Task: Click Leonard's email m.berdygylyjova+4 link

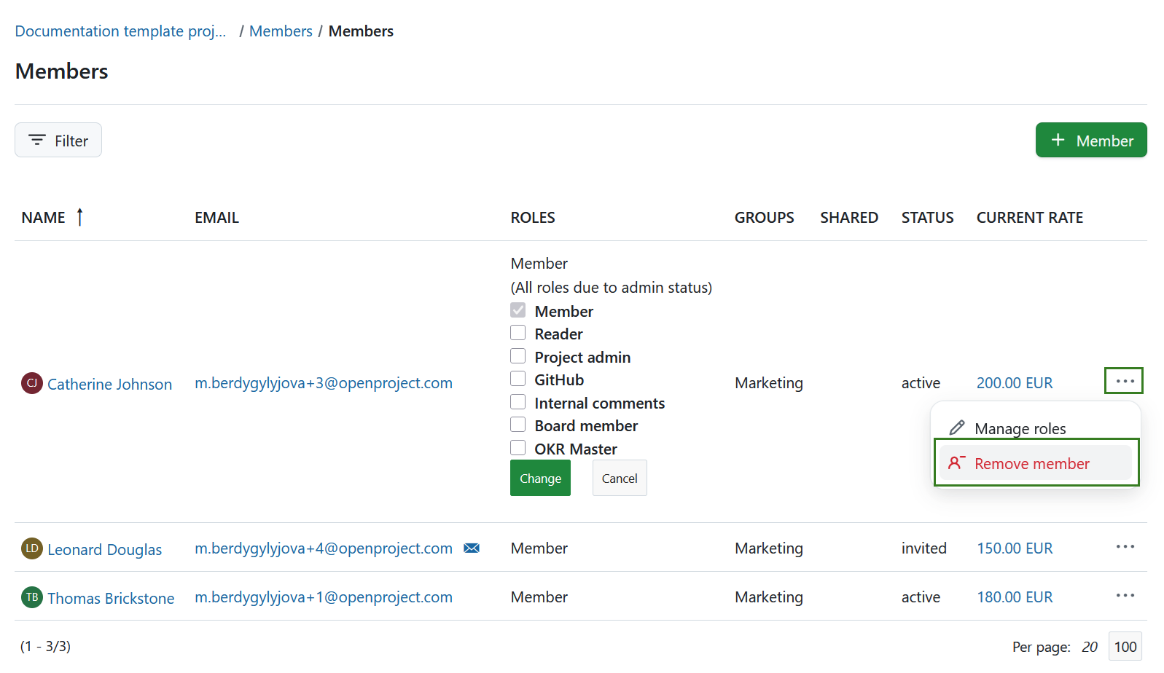Action: pos(324,548)
